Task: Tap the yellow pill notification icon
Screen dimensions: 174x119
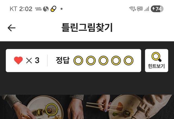Action: click(x=53, y=9)
